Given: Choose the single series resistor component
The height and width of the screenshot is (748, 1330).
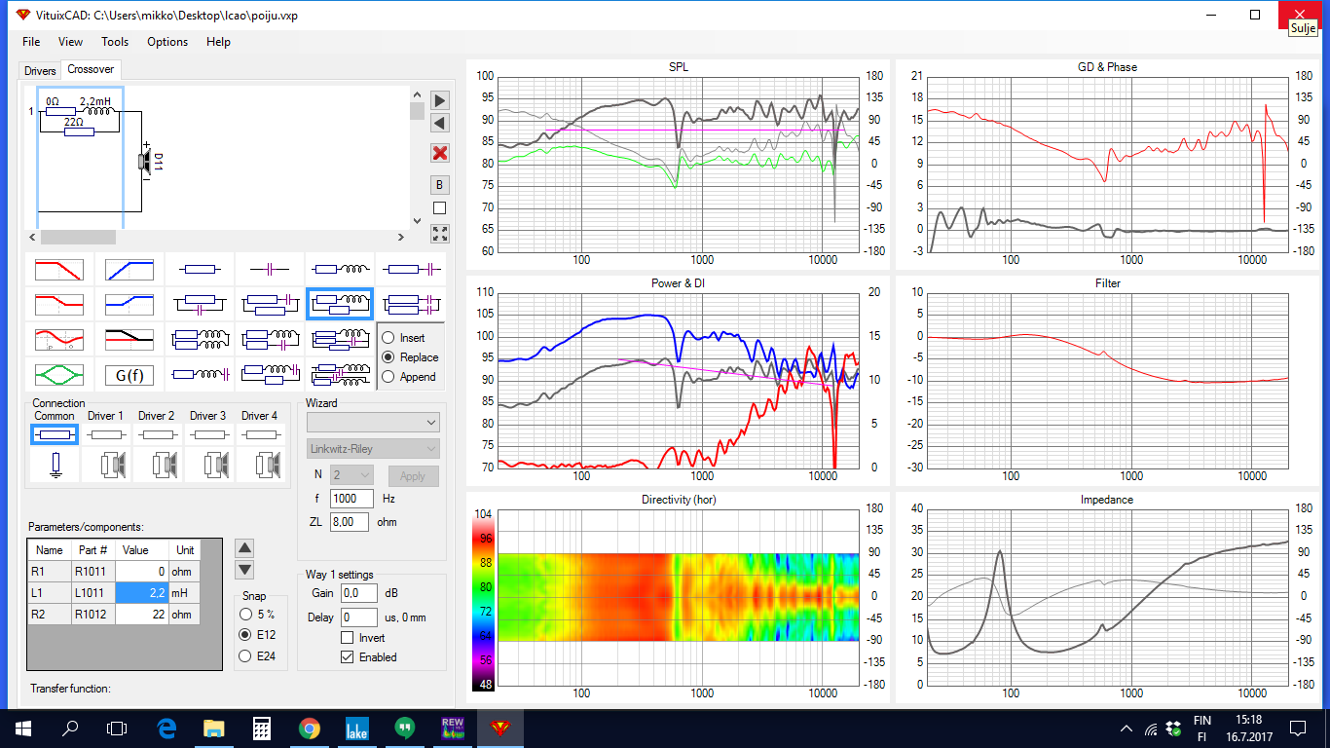Looking at the screenshot, I should click(200, 268).
